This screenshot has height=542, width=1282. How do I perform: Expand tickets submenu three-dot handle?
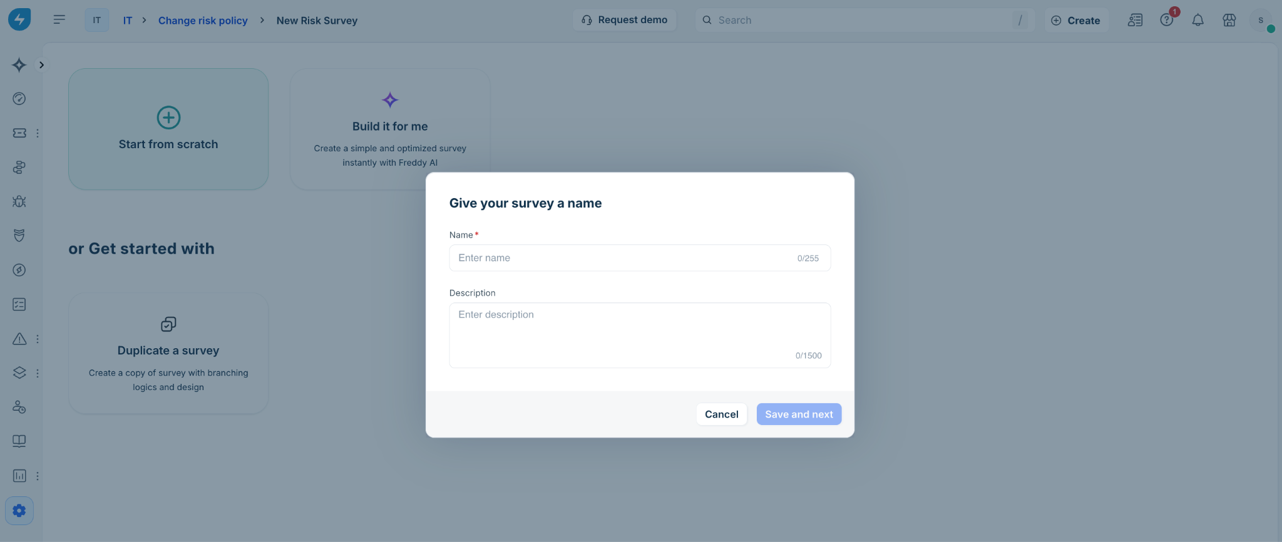(38, 133)
